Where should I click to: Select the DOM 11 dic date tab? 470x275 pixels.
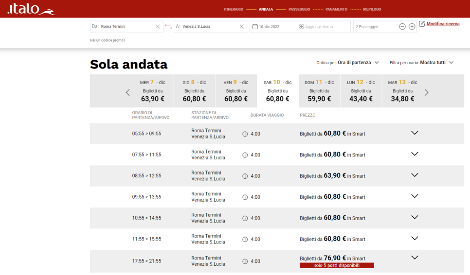point(319,91)
